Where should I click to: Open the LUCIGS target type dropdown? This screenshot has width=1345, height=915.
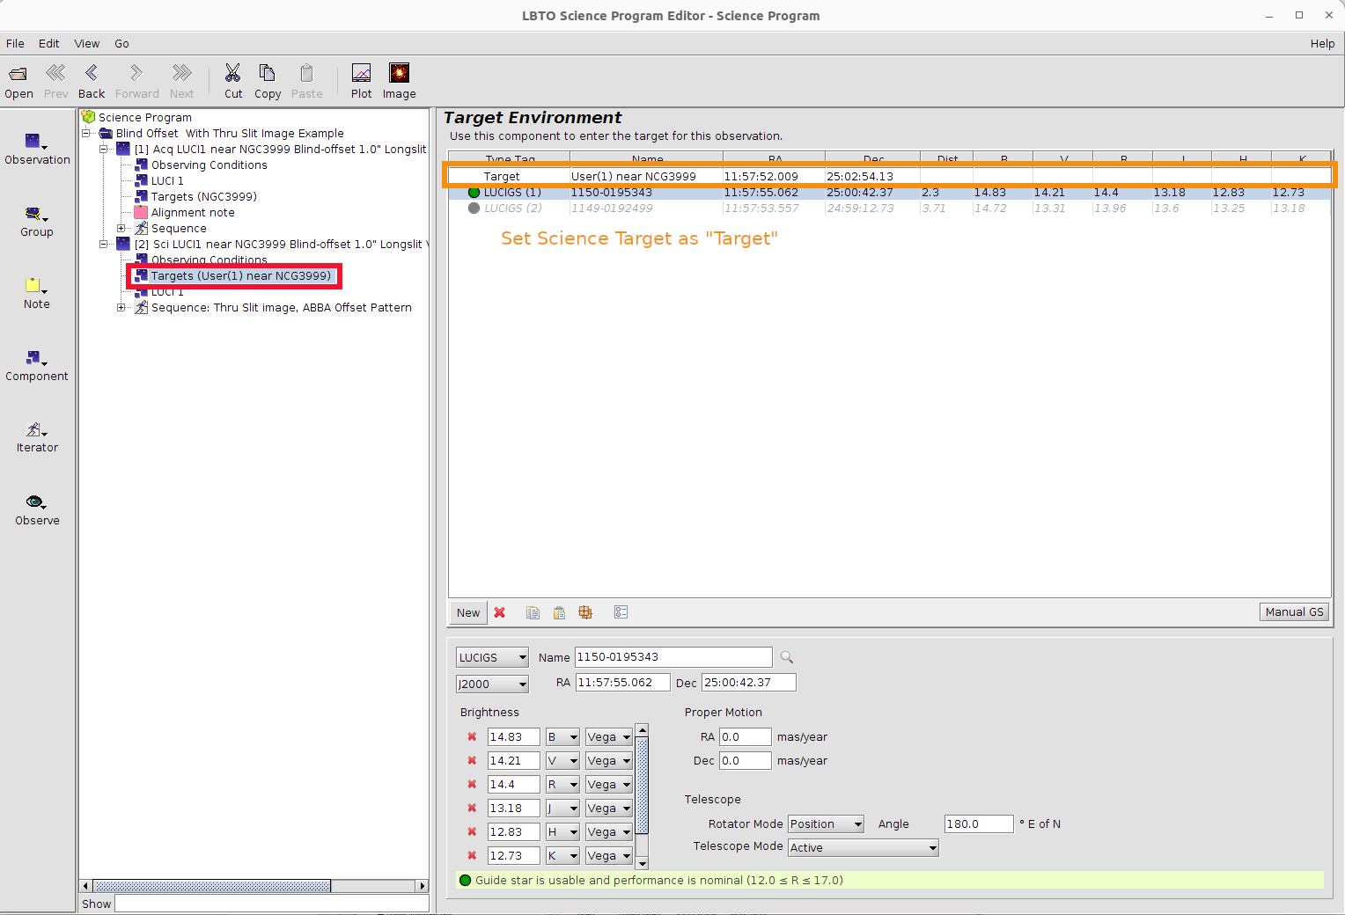[492, 657]
